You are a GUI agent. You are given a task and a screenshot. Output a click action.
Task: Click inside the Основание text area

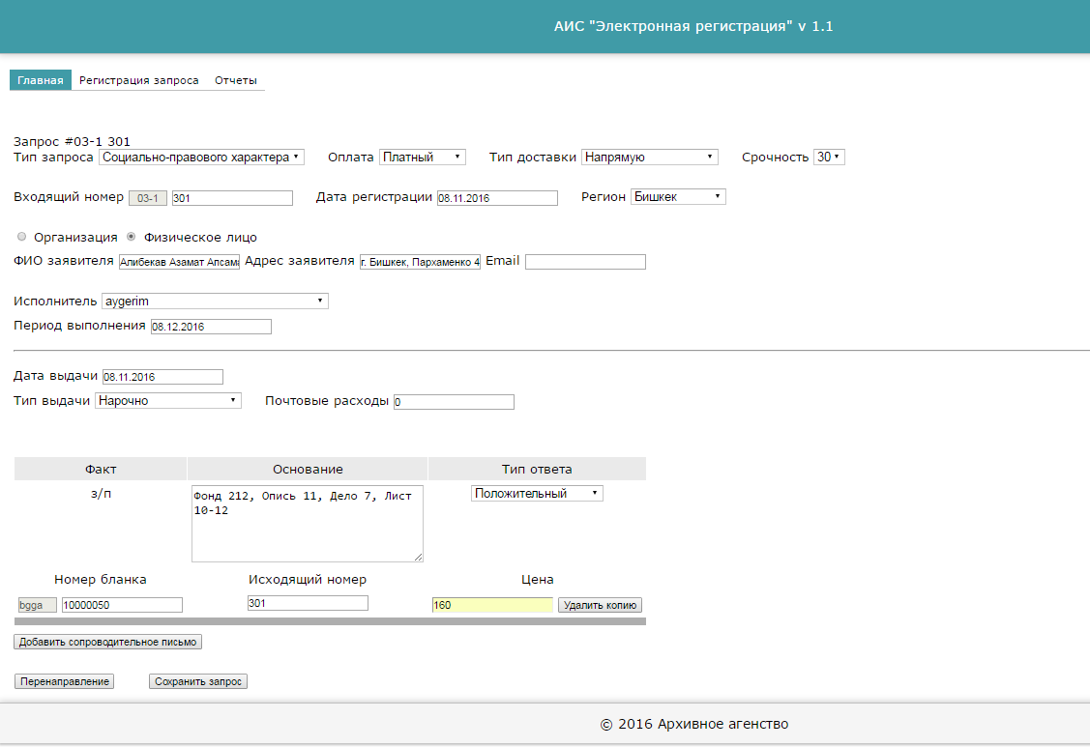pyautogui.click(x=308, y=524)
